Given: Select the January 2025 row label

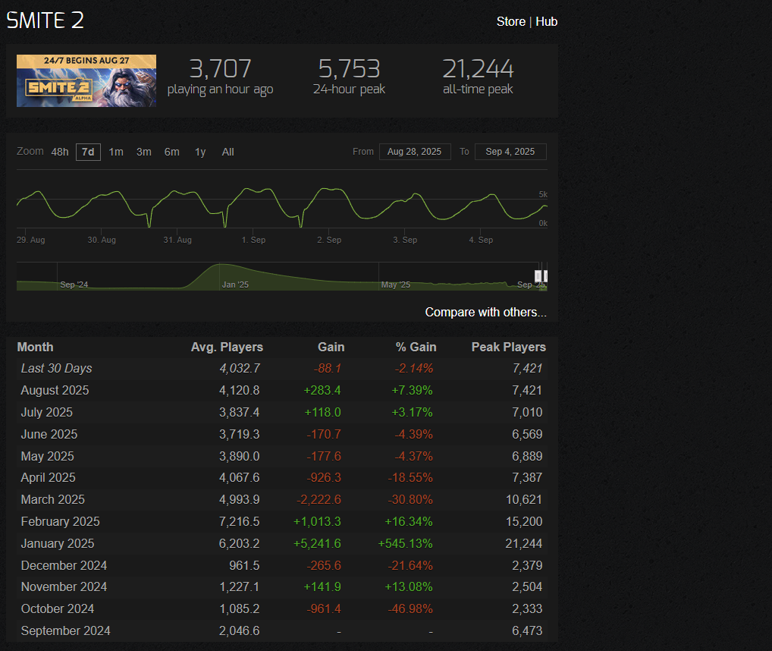Looking at the screenshot, I should 57,544.
